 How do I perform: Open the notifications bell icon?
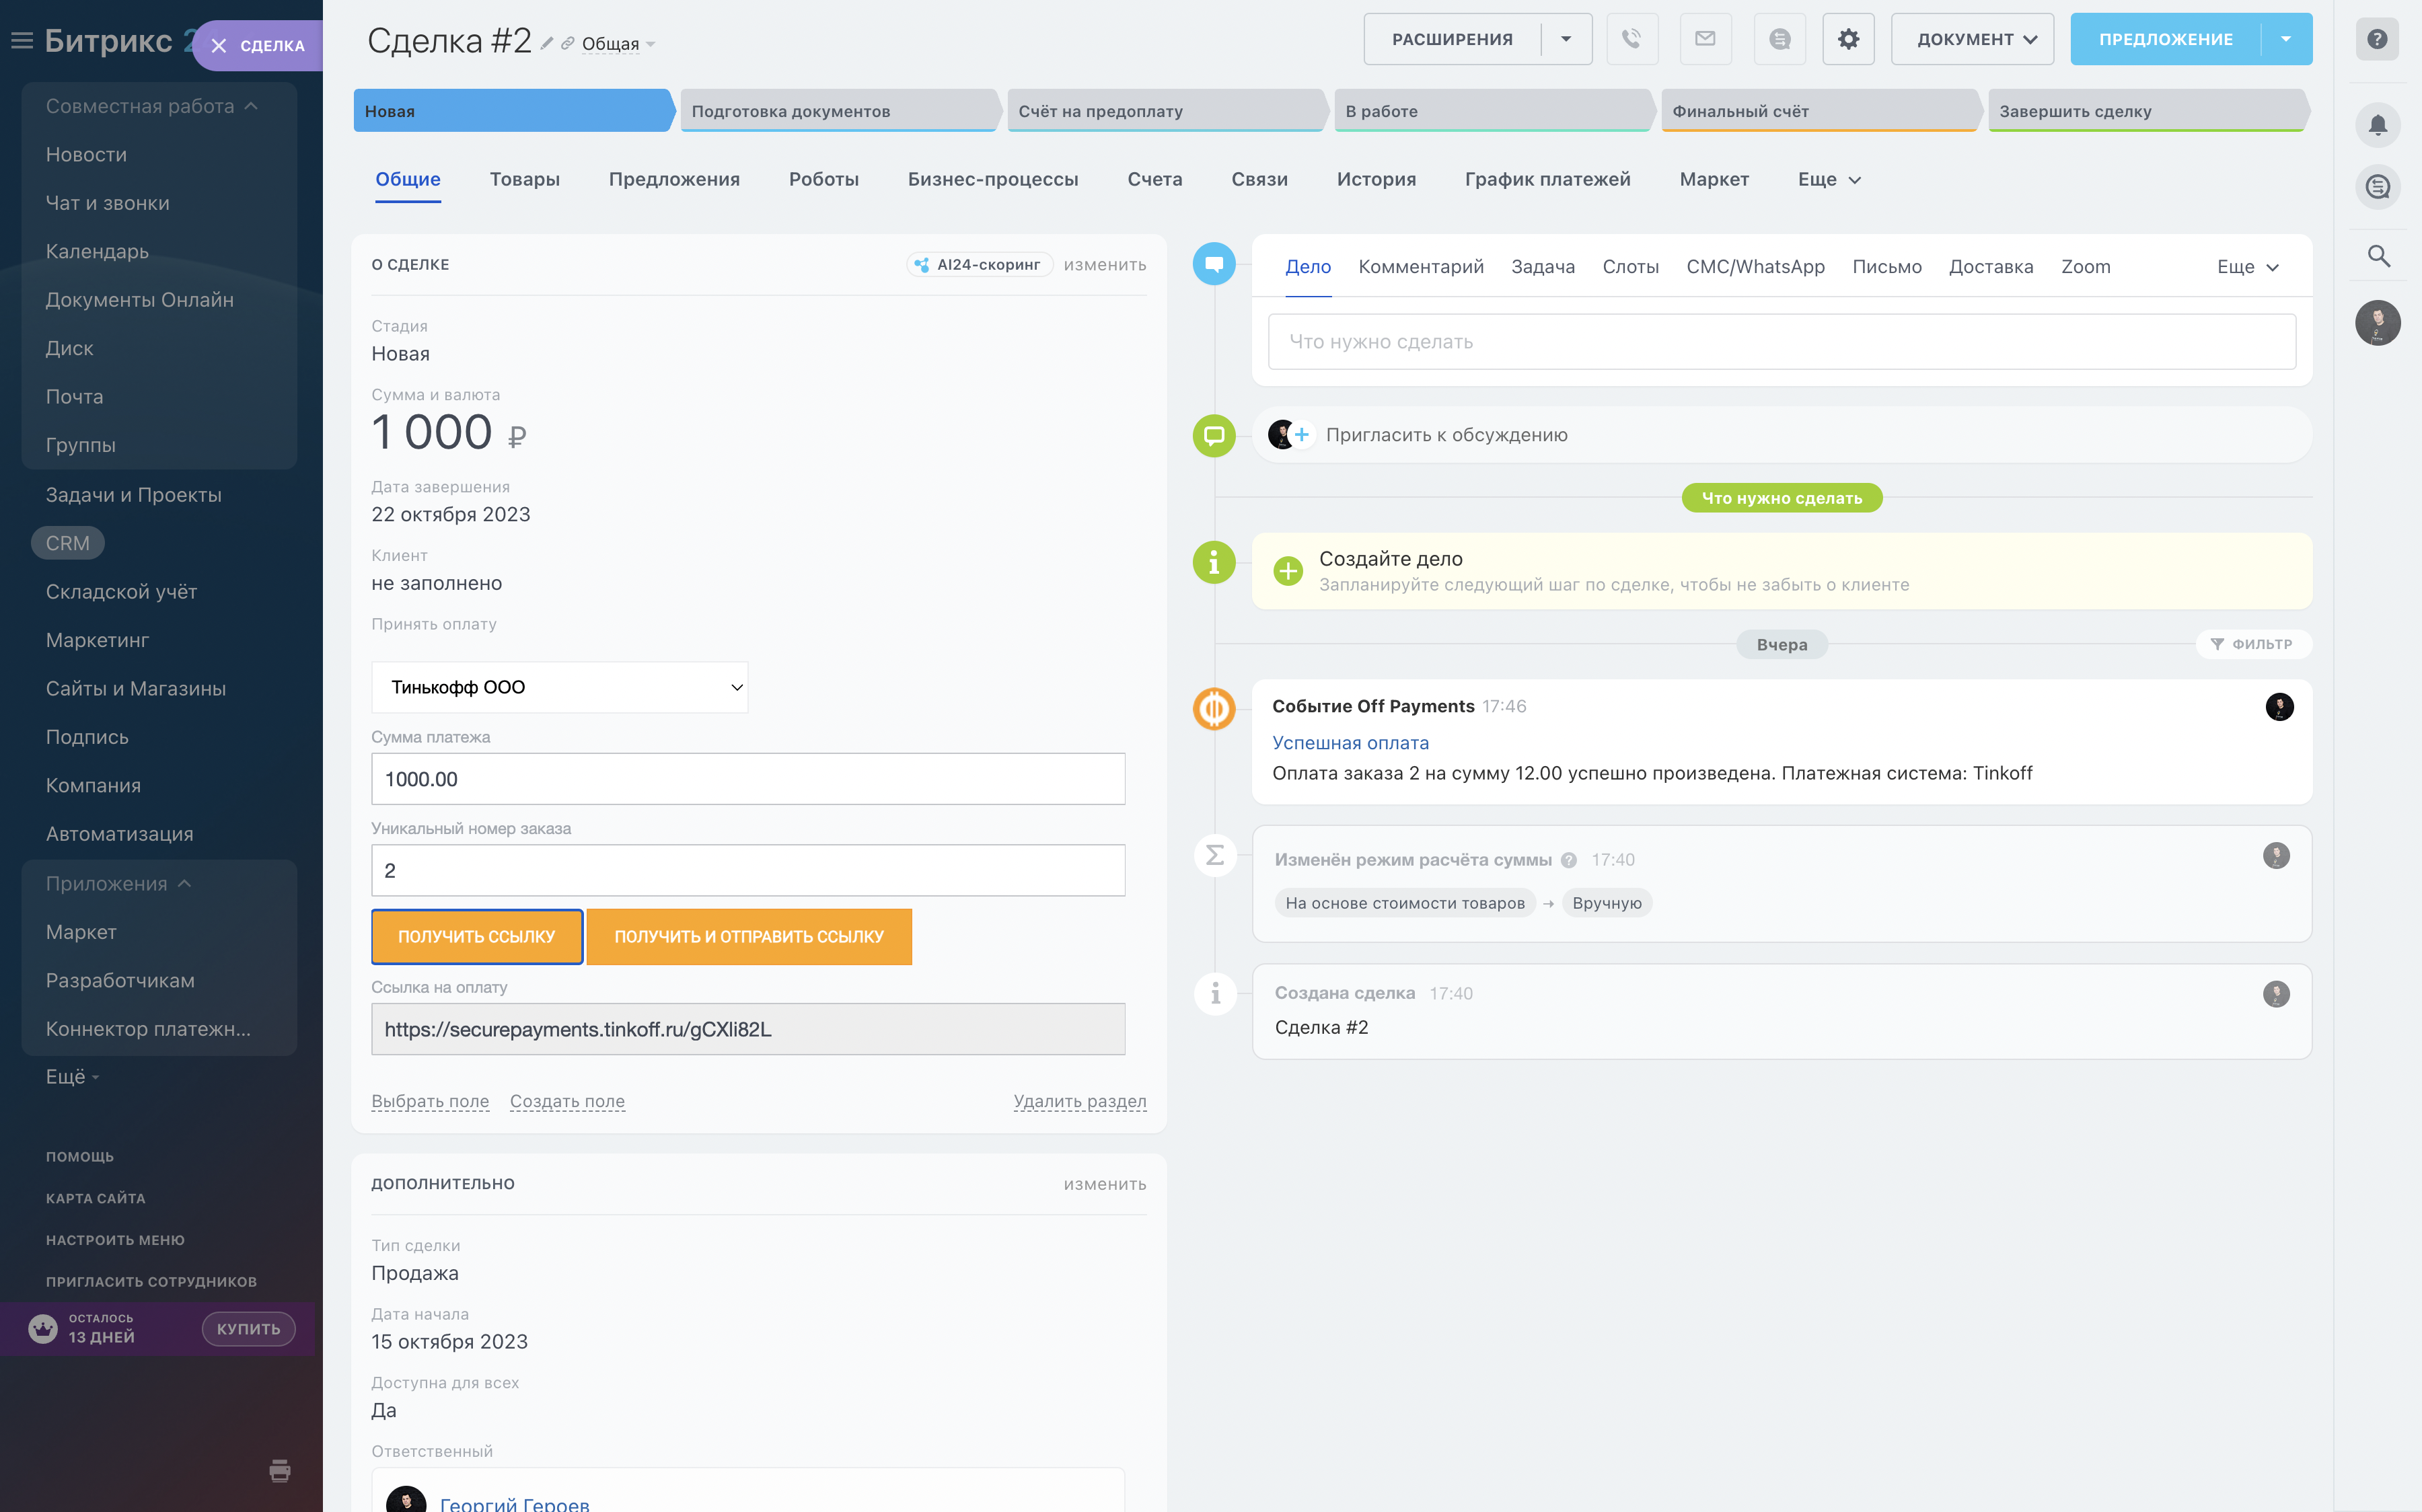click(2378, 125)
